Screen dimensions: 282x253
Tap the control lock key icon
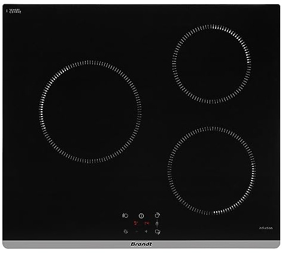157,224
